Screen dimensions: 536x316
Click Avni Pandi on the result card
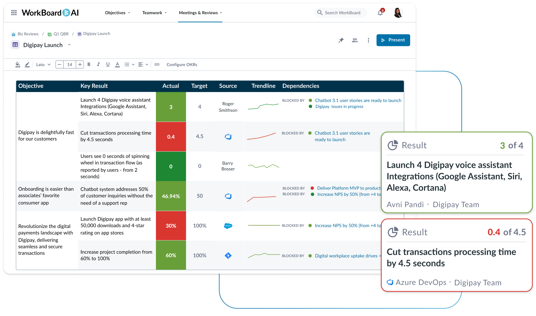pyautogui.click(x=405, y=204)
